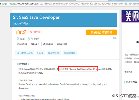Viewport: 139px width, 100px height.
Task: Click the 查看更多 link in sidebar
Action: (128, 72)
